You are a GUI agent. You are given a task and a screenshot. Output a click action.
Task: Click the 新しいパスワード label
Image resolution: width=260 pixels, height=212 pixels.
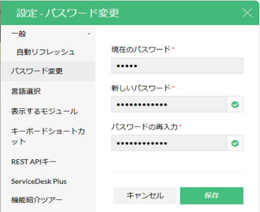pyautogui.click(x=141, y=88)
